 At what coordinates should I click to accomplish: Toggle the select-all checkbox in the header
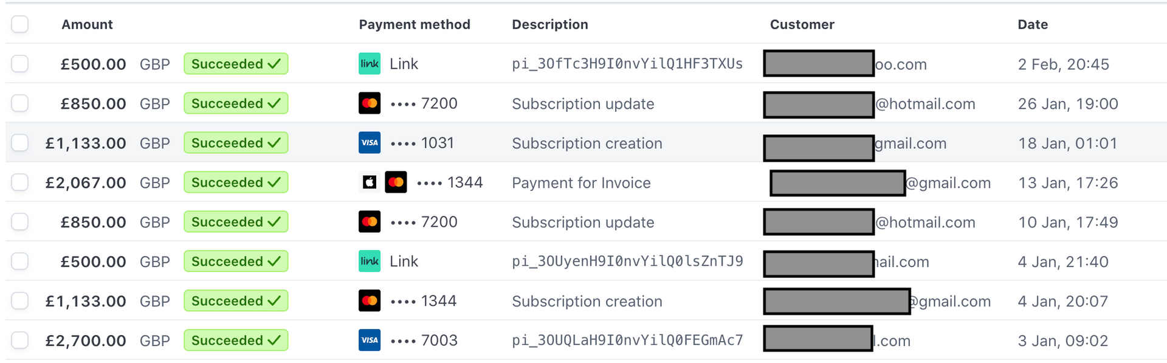coord(20,24)
